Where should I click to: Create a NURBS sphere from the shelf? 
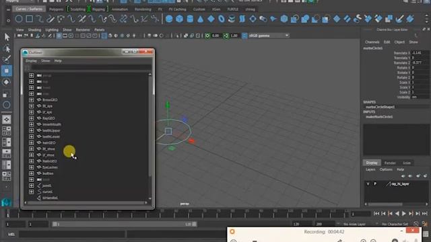tap(169, 19)
